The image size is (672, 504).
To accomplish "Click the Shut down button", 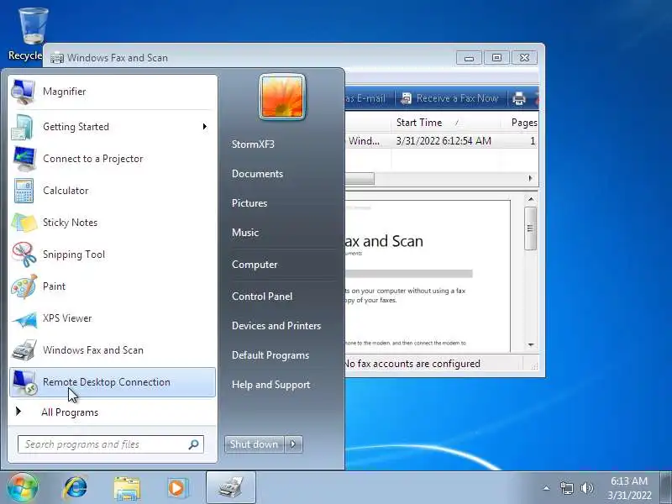I will 255,444.
